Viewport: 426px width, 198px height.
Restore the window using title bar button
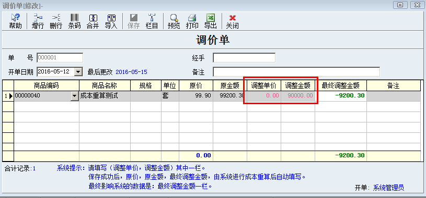click(x=400, y=5)
